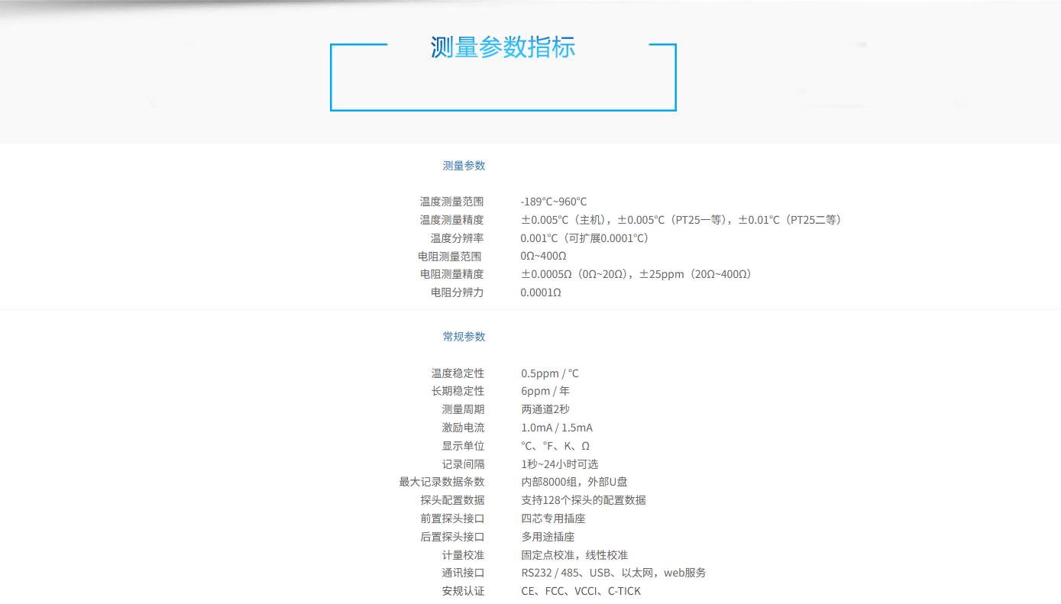This screenshot has height=604, width=1061.
Task: Click the 长期稳定性 label
Action: pos(458,391)
